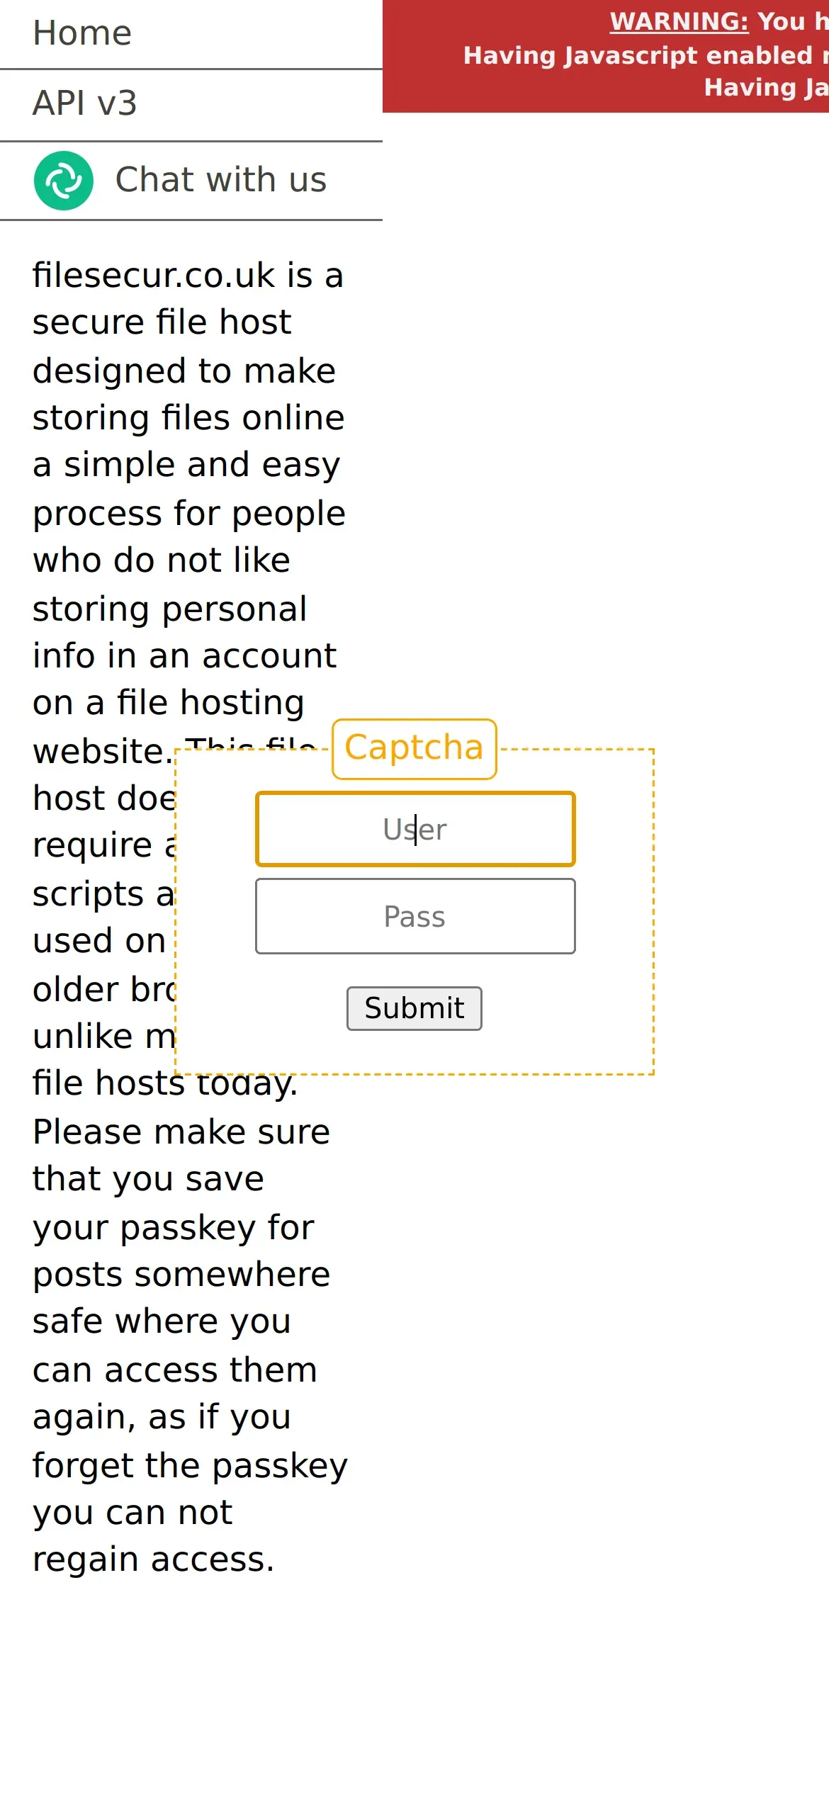Click the "Having Ja" bottom banner line
Viewport: 829px width, 1794px height.
pos(765,88)
